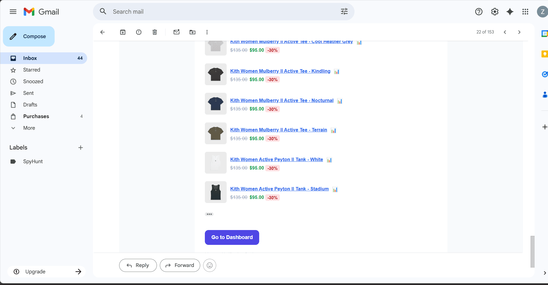548x285 pixels.
Task: Open Google Contacts side panel
Action: click(x=544, y=95)
